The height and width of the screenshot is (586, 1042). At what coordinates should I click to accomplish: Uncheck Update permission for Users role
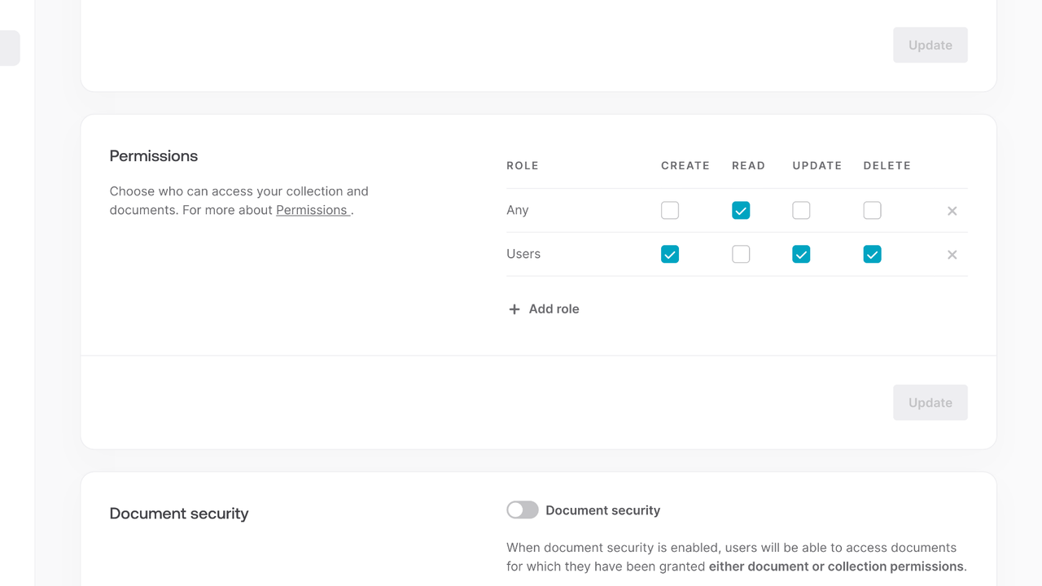(x=801, y=255)
